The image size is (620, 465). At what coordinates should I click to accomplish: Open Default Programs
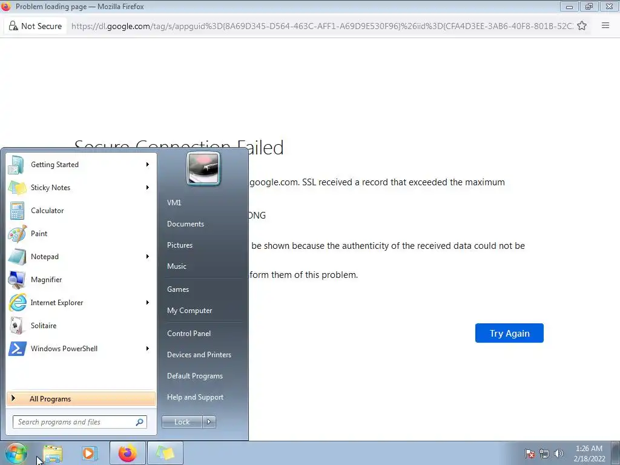pos(194,376)
